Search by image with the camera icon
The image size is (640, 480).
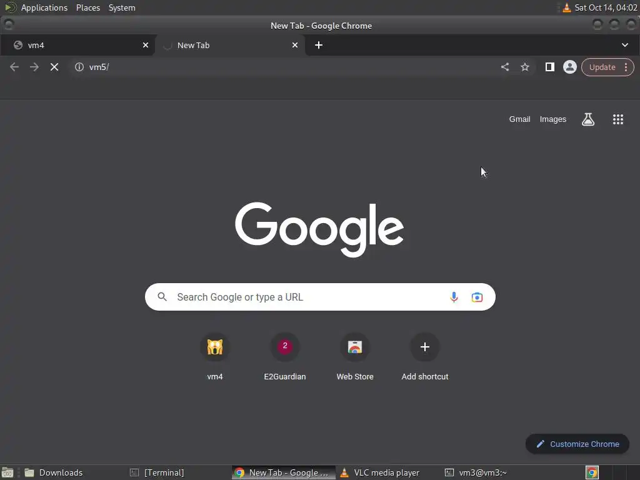click(x=477, y=297)
